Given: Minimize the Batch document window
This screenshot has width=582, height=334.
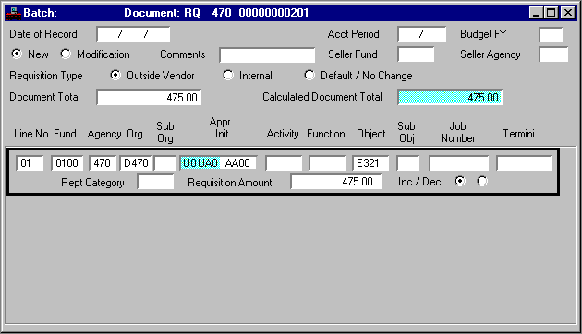Looking at the screenshot, I should point(536,13).
